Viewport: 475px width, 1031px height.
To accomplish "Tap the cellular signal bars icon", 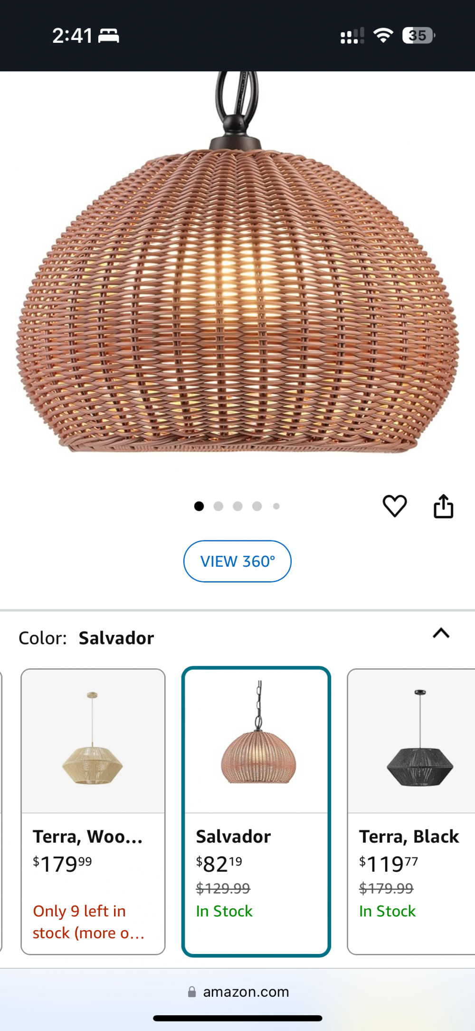I will (x=352, y=36).
